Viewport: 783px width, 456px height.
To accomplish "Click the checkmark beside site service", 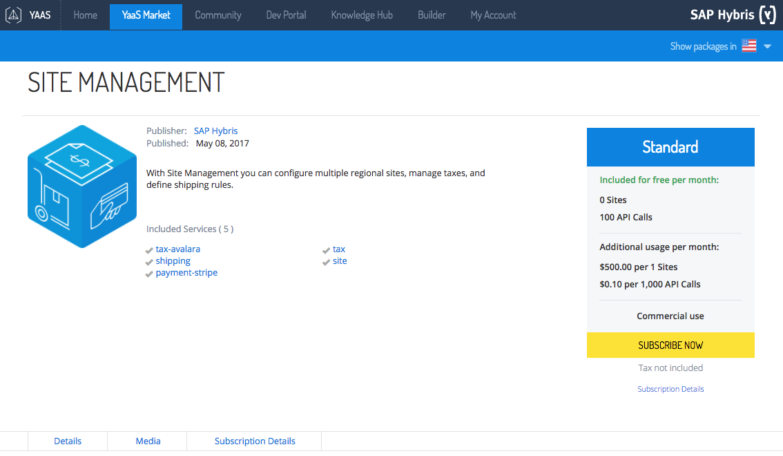I will click(x=326, y=262).
